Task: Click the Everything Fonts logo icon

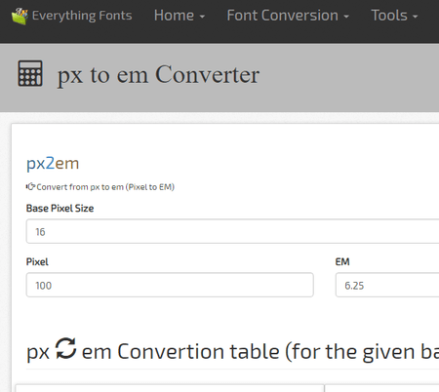Action: 20,17
